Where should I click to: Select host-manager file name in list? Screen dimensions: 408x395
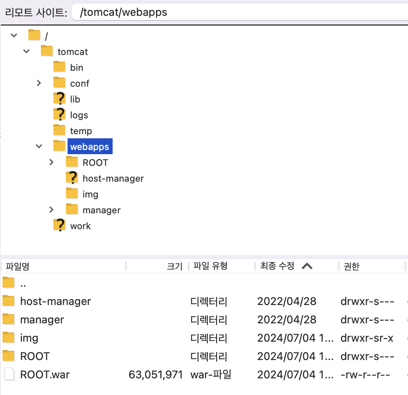(x=55, y=301)
